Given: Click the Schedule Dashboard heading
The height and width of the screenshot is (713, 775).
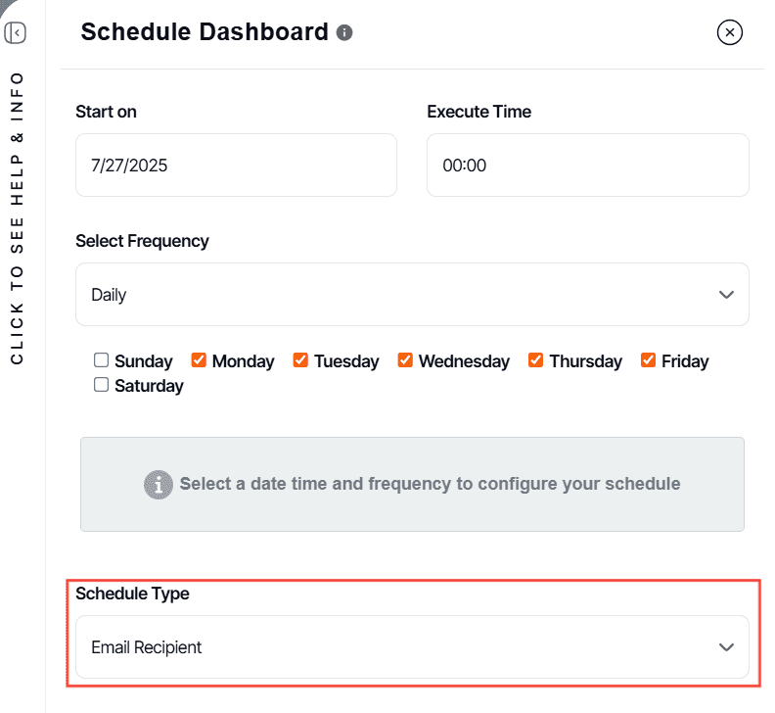Looking at the screenshot, I should (205, 32).
